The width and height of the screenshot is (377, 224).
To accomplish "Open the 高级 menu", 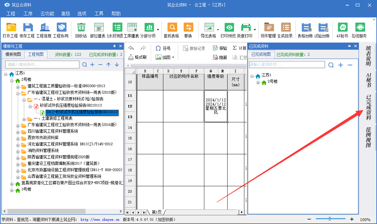I will pos(66,14).
